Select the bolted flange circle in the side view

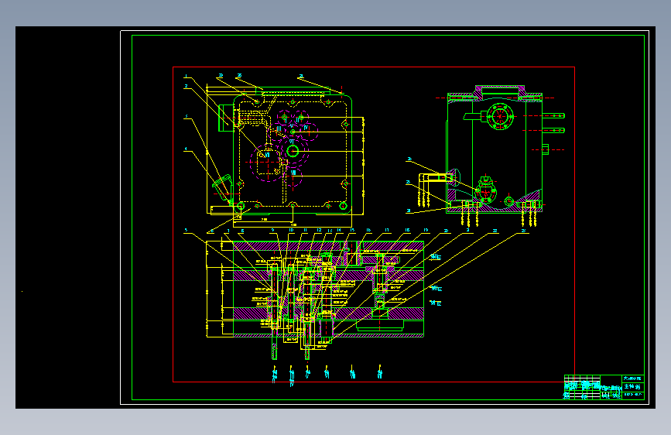coord(499,116)
